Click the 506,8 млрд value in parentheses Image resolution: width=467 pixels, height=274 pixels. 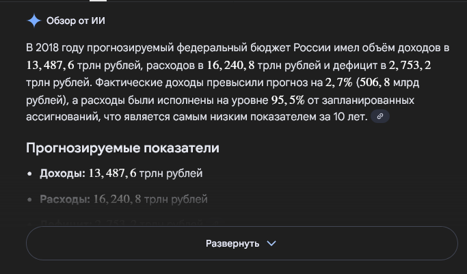[x=377, y=83]
